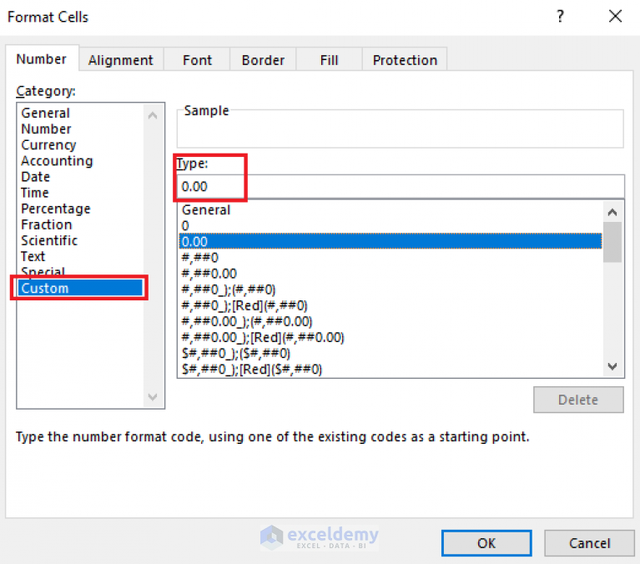Screen dimensions: 640x564
Task: Switch to the Border tab
Action: 263,60
